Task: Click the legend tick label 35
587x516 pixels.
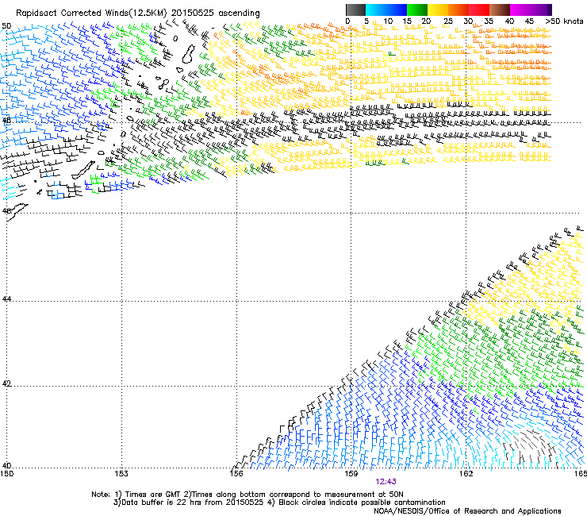Action: coord(489,21)
